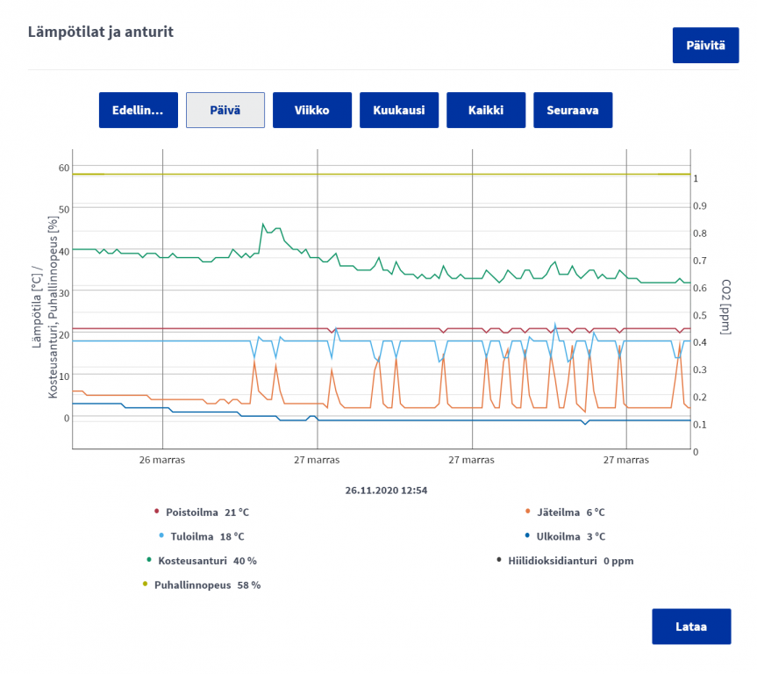The height and width of the screenshot is (674, 757).
Task: Download data using the Lataa button
Action: click(691, 626)
